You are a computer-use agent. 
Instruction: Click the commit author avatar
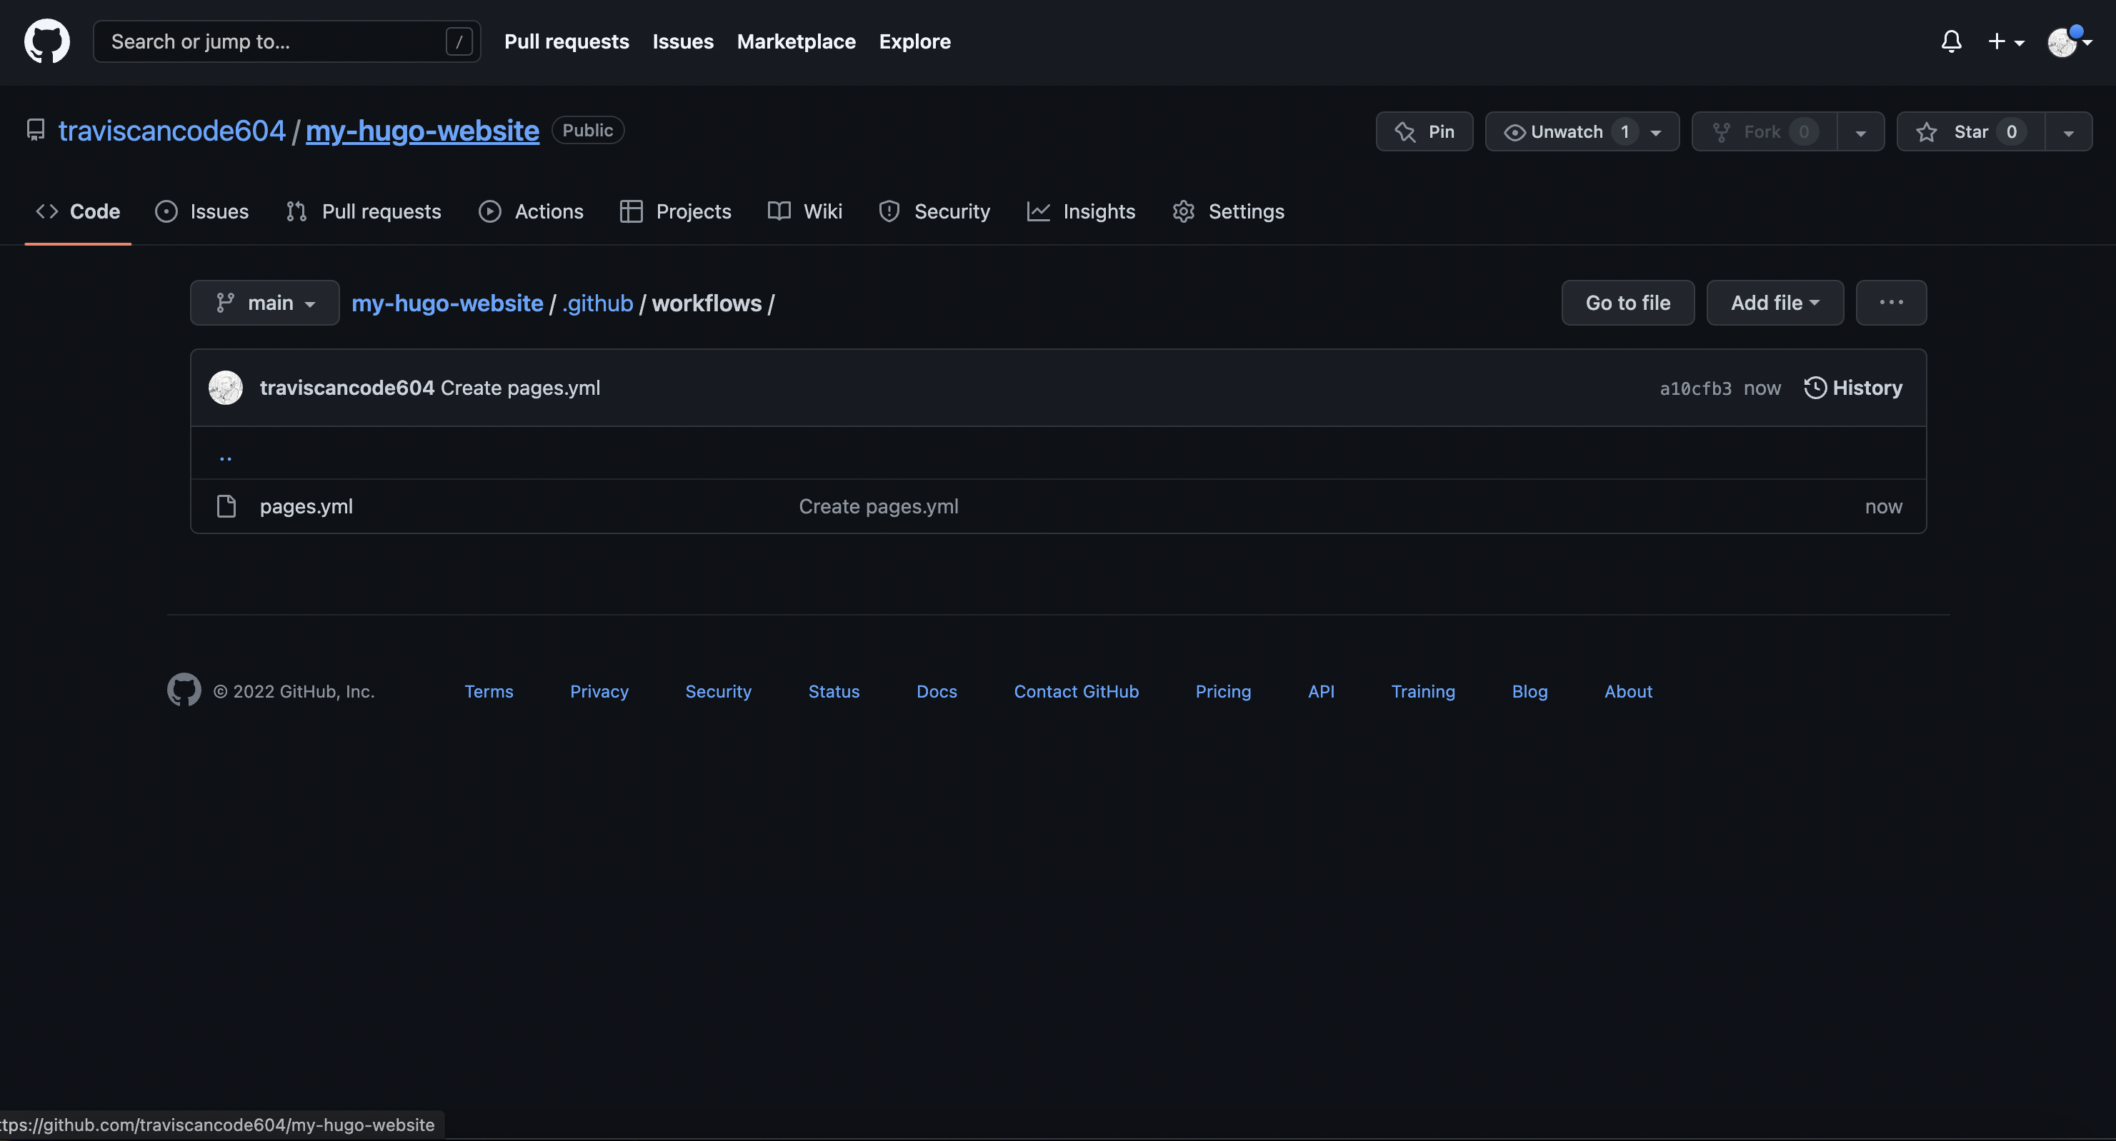[x=225, y=388]
